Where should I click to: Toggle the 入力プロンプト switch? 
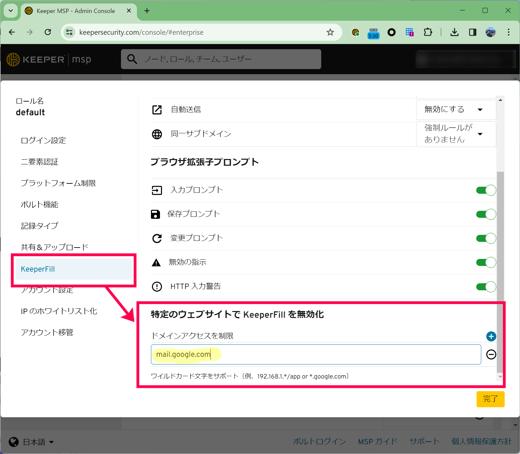point(486,190)
